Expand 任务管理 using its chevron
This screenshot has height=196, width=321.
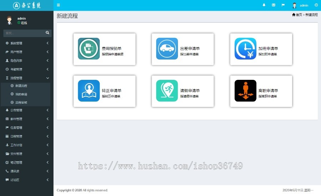pos(47,128)
